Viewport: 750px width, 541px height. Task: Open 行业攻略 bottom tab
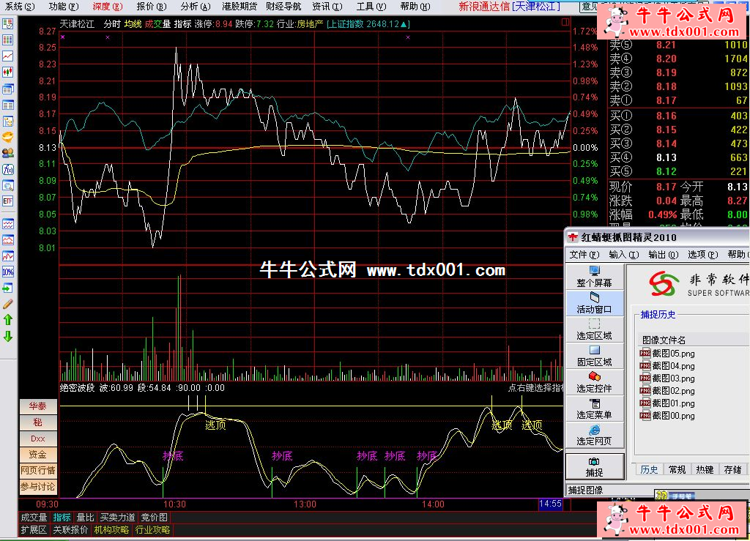152,530
